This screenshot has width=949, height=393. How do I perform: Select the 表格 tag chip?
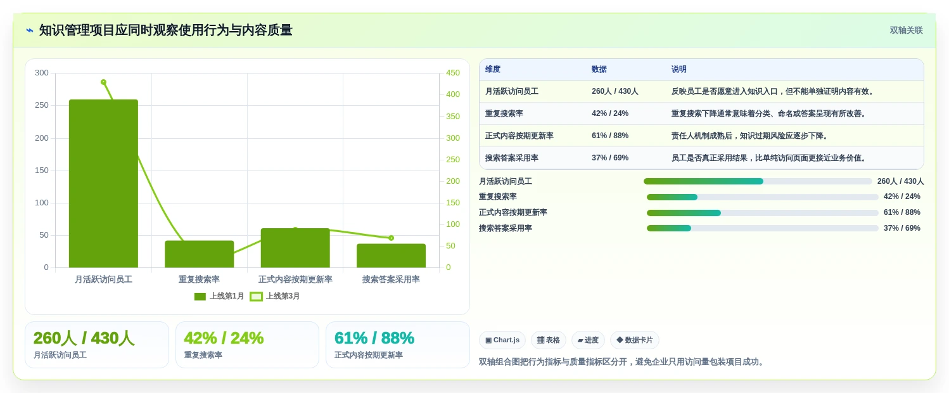549,340
